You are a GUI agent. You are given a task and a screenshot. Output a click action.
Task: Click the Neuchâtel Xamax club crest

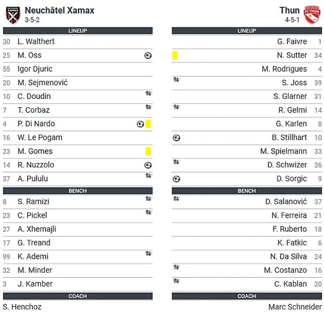click(12, 15)
